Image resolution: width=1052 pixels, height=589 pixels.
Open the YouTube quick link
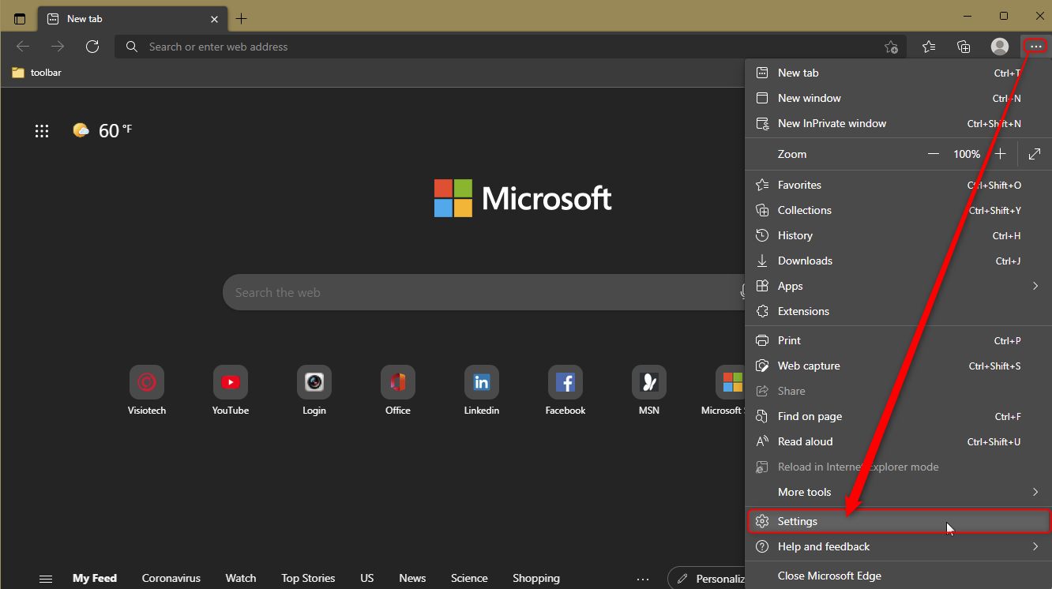coord(231,390)
